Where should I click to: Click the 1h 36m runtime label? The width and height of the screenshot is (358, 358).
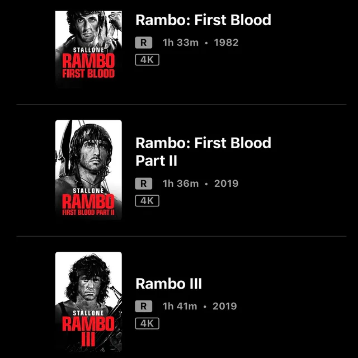(181, 183)
